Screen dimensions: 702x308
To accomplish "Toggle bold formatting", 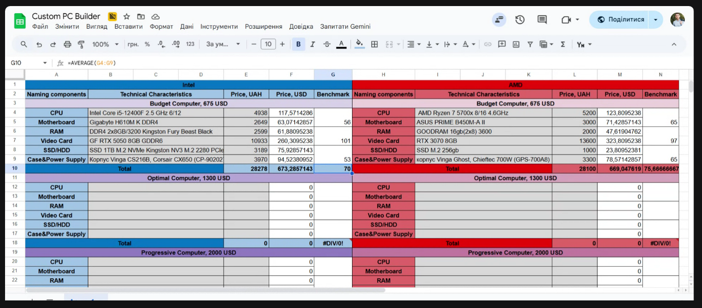I will click(298, 44).
